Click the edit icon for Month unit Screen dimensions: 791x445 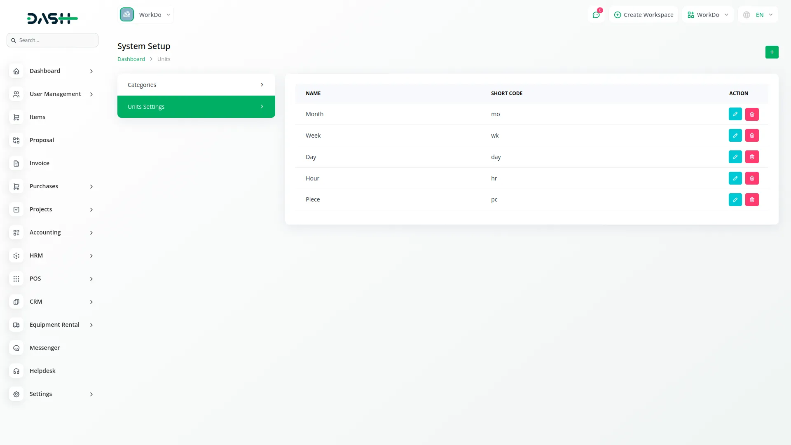[735, 114]
